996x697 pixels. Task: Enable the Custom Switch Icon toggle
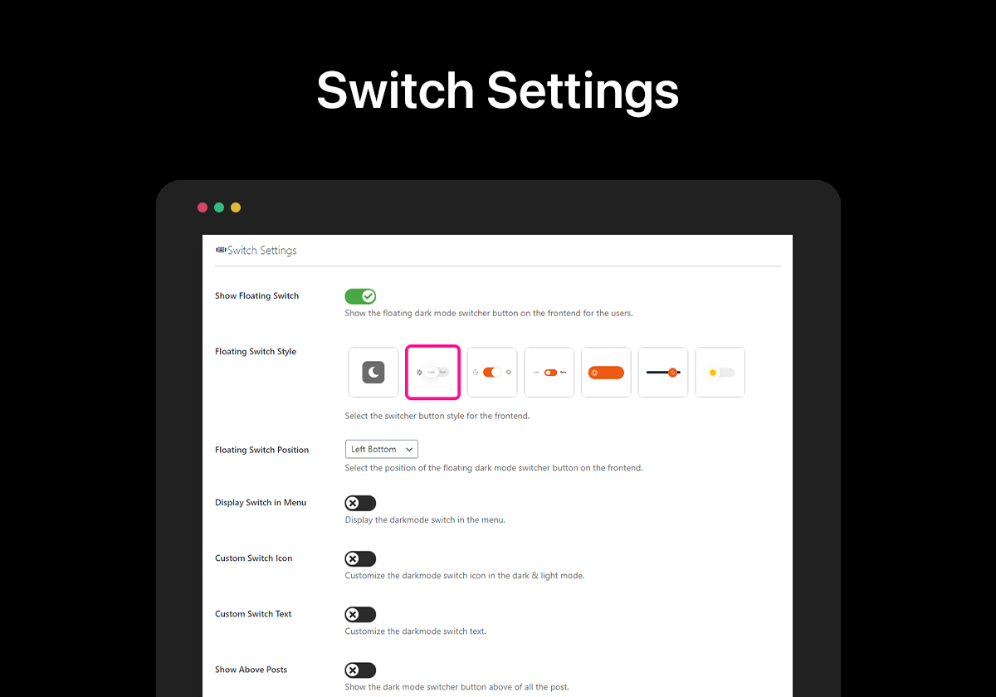360,558
